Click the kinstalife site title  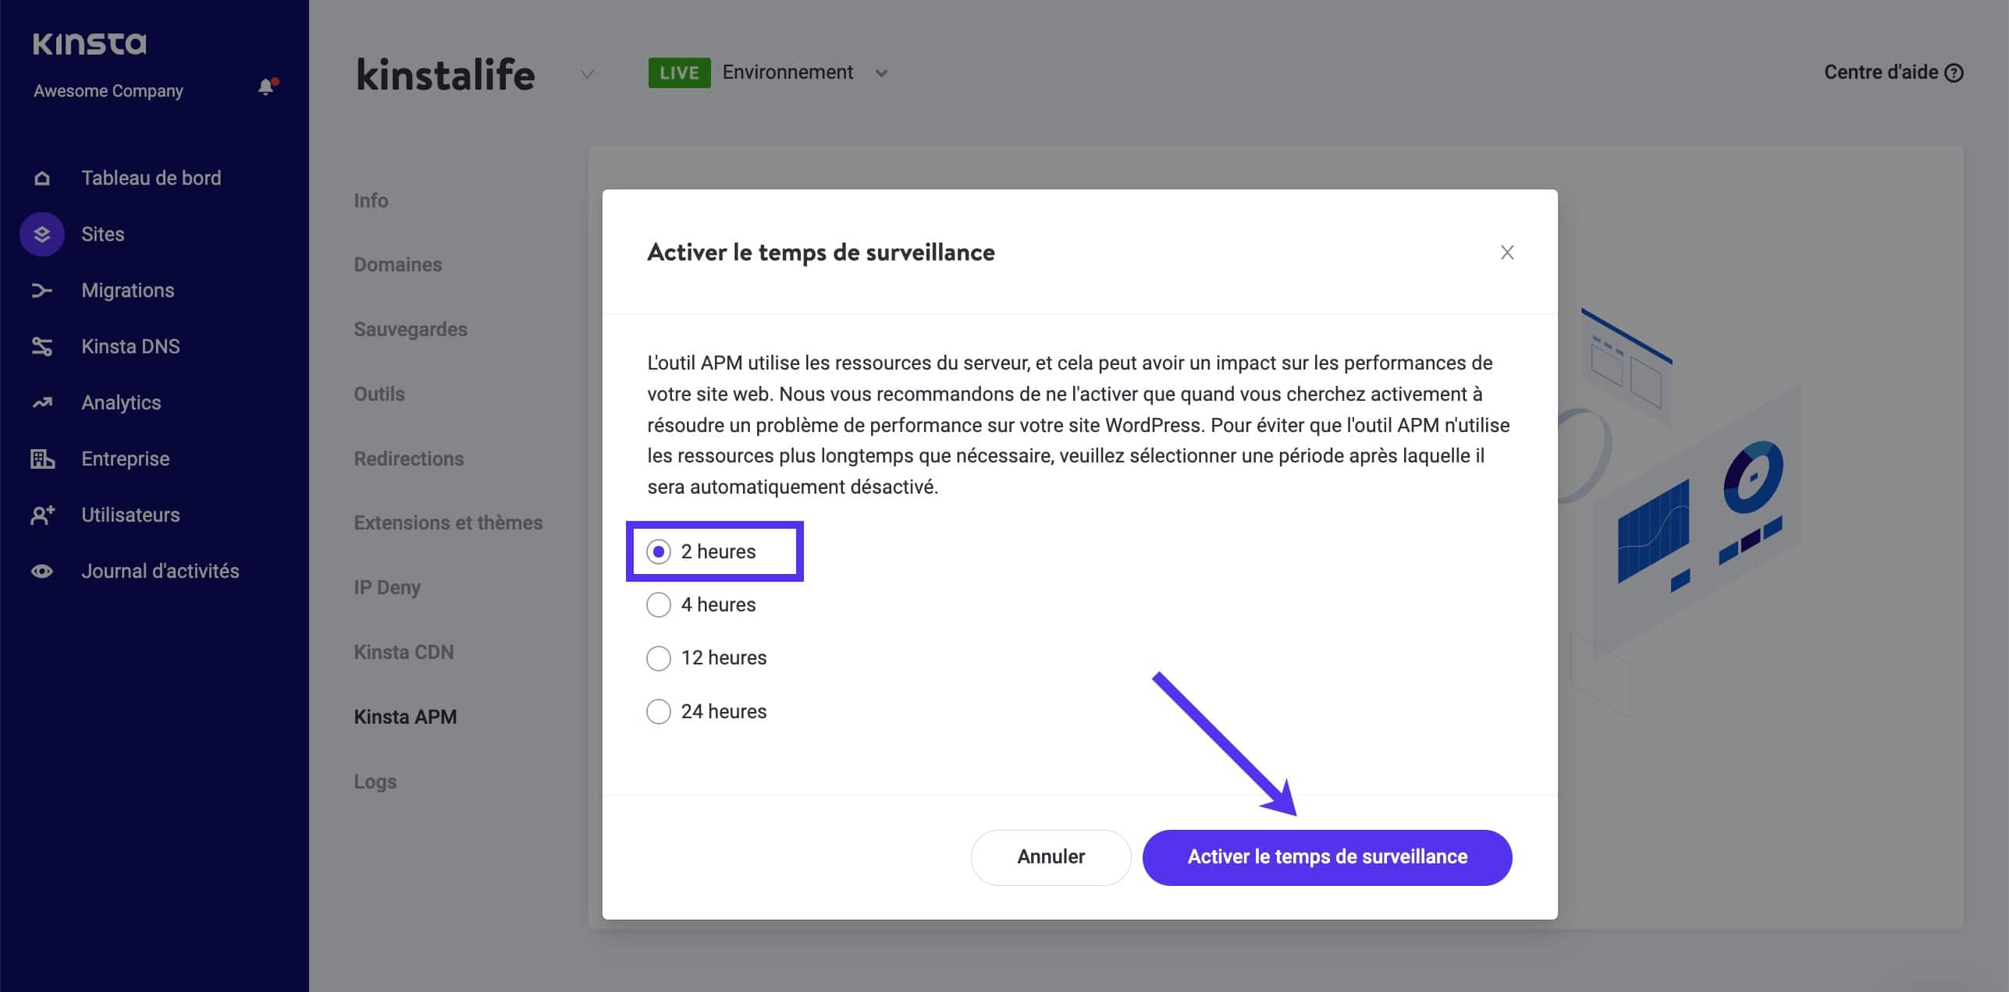(x=446, y=75)
